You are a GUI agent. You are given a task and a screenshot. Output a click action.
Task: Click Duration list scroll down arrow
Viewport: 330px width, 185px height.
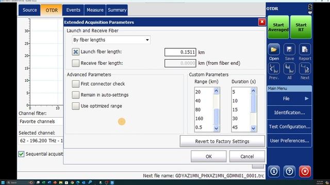pyautogui.click(x=253, y=128)
